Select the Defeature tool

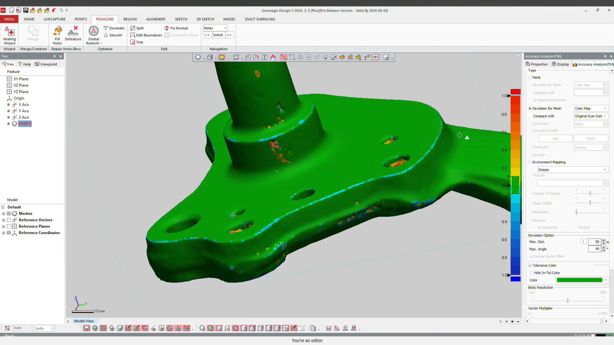pyautogui.click(x=73, y=34)
